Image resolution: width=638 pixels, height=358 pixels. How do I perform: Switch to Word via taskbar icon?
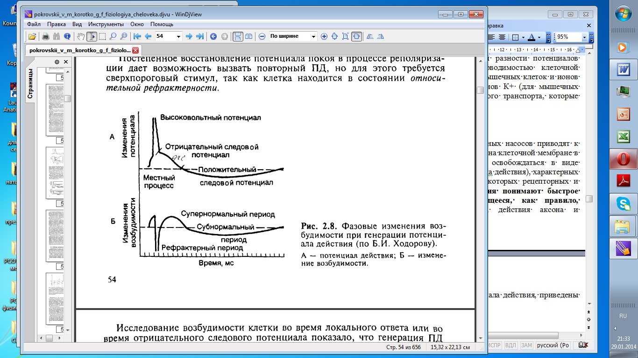[623, 69]
